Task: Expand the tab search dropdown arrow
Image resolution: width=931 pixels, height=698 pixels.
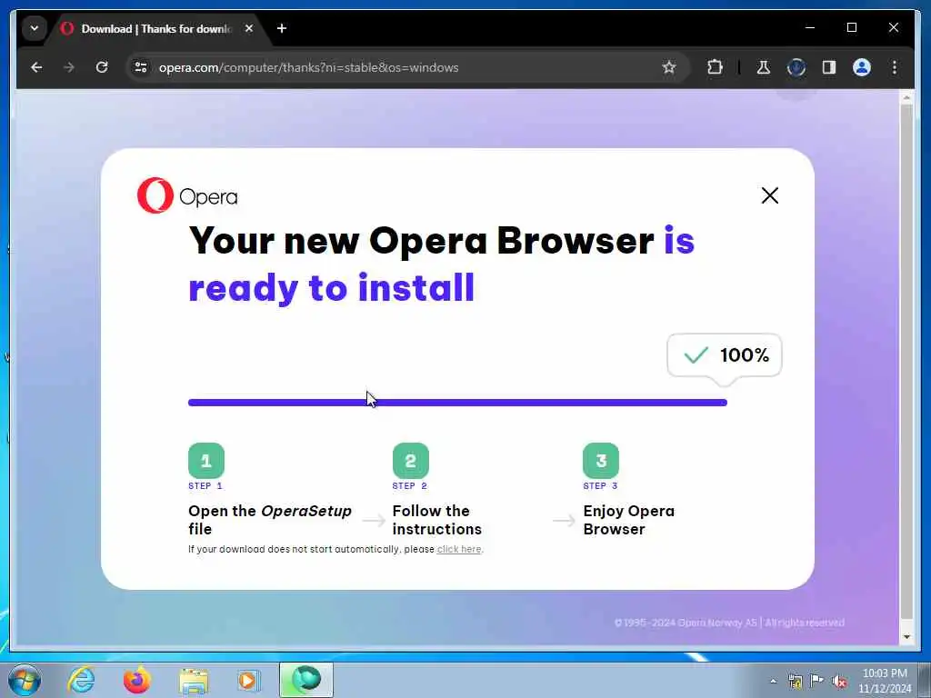Action: (x=35, y=28)
